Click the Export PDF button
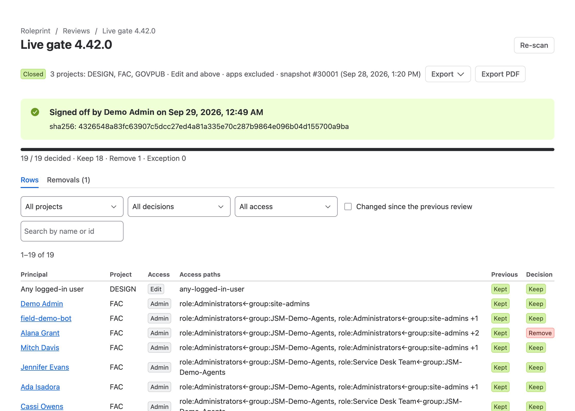The image size is (575, 411). (x=500, y=74)
